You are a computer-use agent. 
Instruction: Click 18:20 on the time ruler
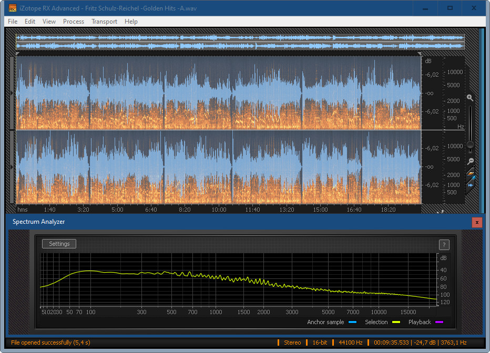pos(388,210)
